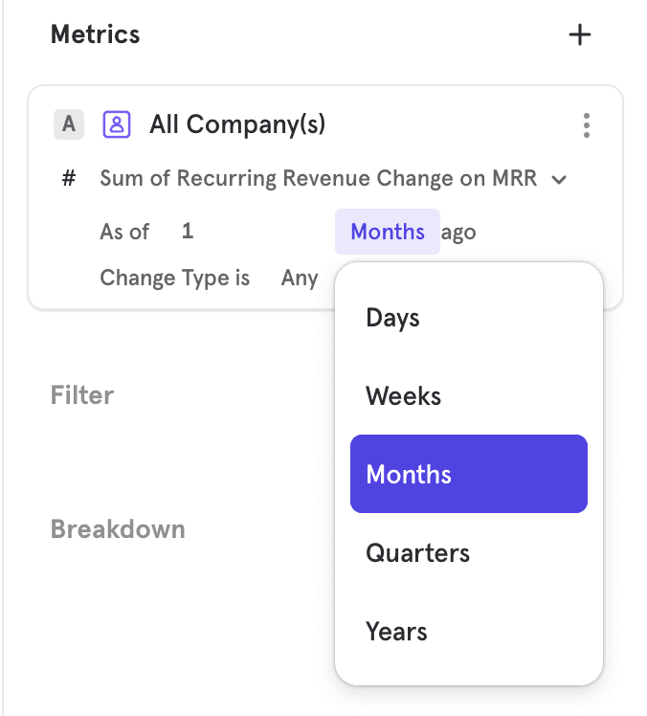The image size is (647, 716).
Task: Open the Any change type selector
Action: click(300, 278)
